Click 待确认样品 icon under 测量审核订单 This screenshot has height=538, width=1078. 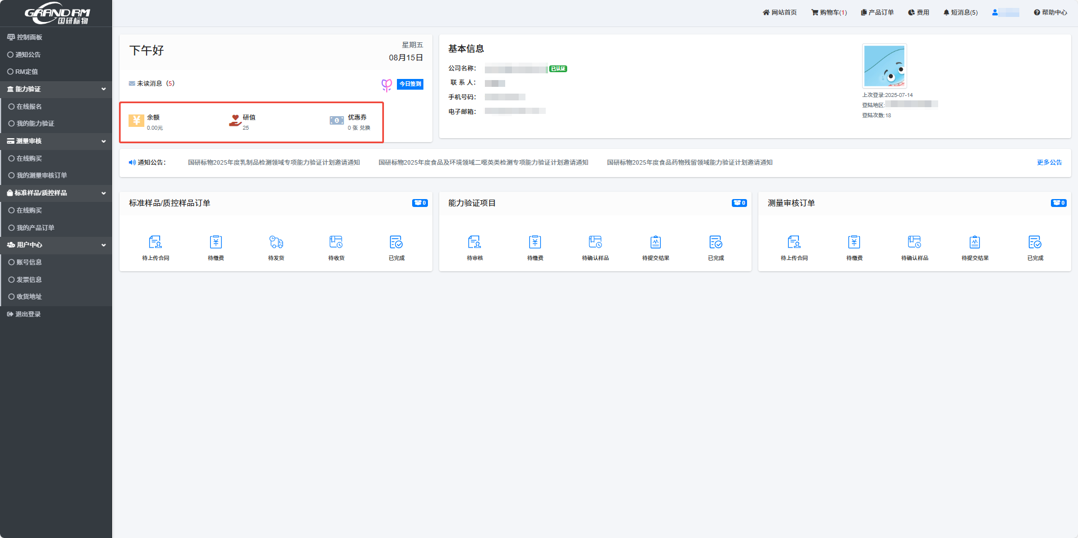point(914,242)
